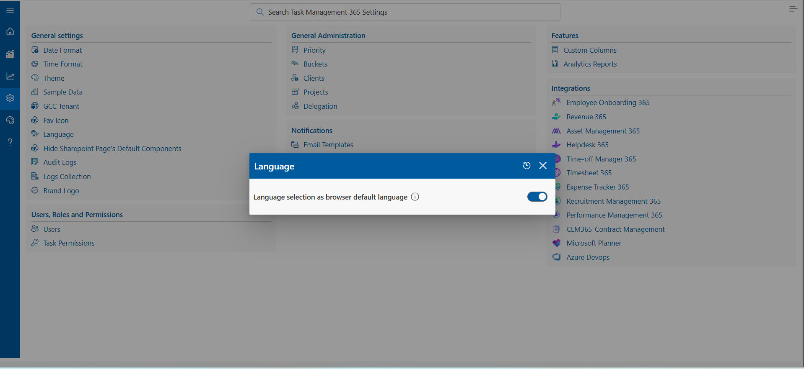This screenshot has width=804, height=369.
Task: Click the Theme palette icon
Action: [35, 78]
